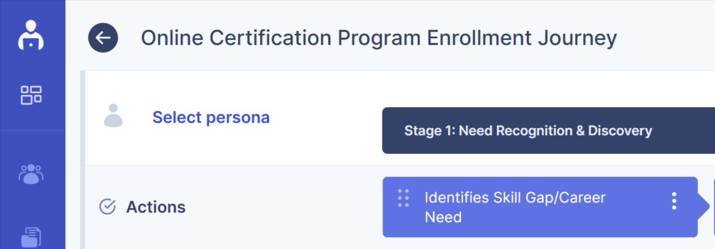Go back using the arrow button
715x249 pixels.
point(103,38)
